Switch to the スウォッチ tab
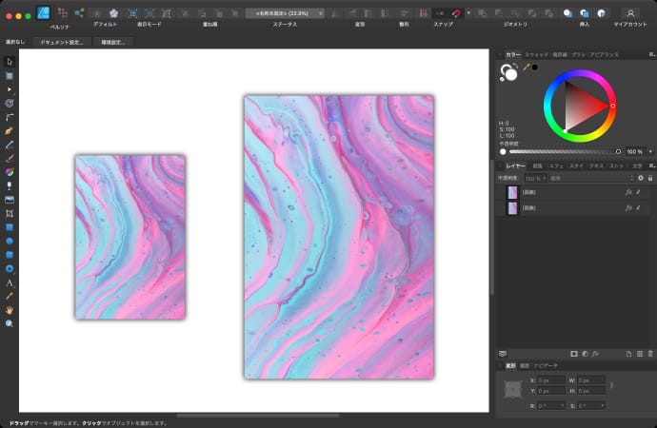Screen dimensions: 657x428 (537, 55)
